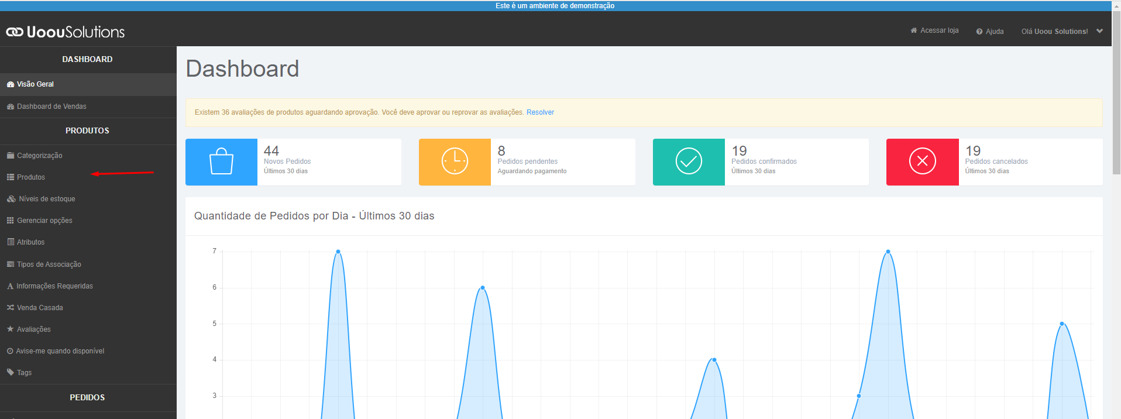The width and height of the screenshot is (1121, 419).
Task: Click the demo environment banner text
Action: 555,6
